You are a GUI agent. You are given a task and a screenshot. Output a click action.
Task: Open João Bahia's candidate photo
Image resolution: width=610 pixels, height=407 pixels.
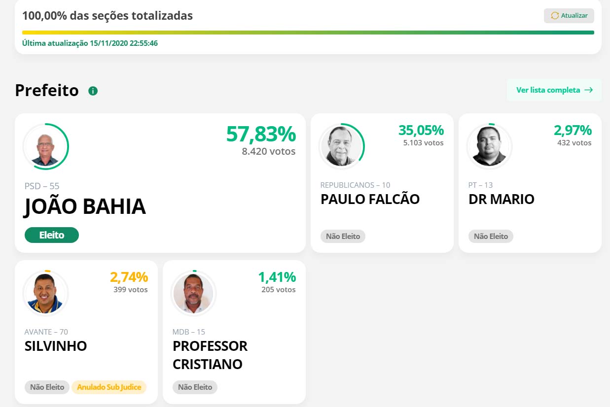point(46,146)
